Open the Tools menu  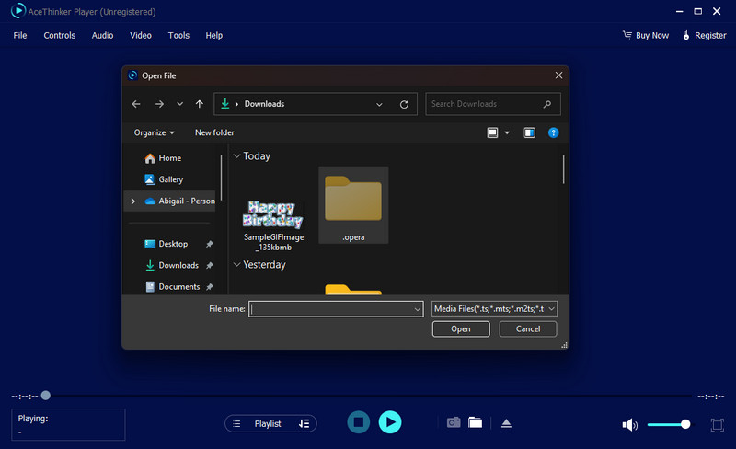point(178,35)
